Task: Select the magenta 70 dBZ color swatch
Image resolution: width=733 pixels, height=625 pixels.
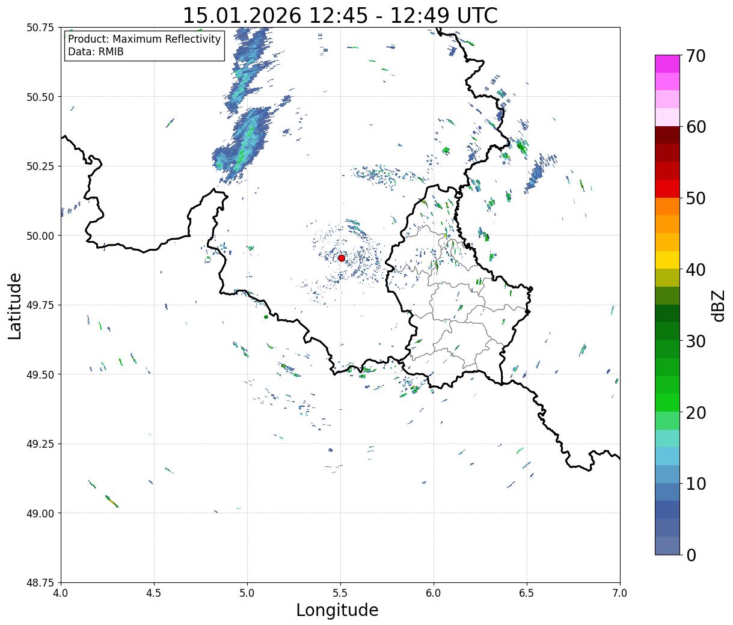Action: click(x=667, y=64)
